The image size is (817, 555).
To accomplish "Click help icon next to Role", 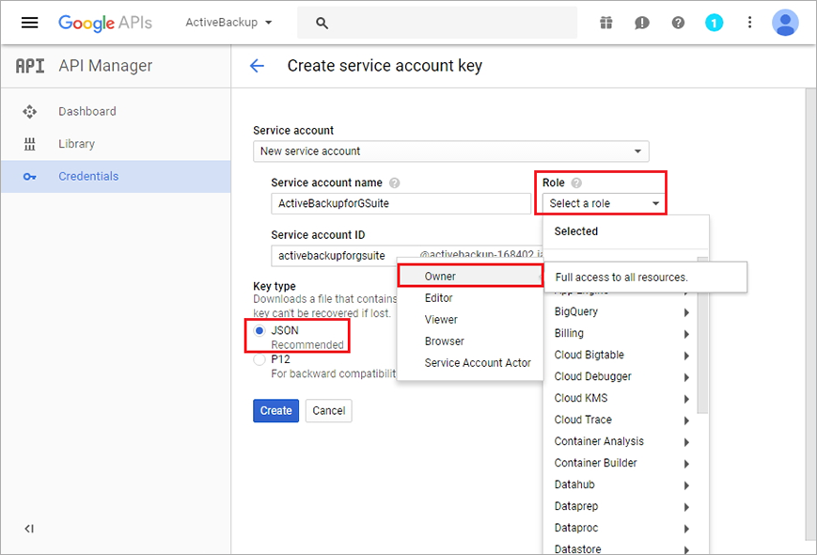I will point(576,182).
